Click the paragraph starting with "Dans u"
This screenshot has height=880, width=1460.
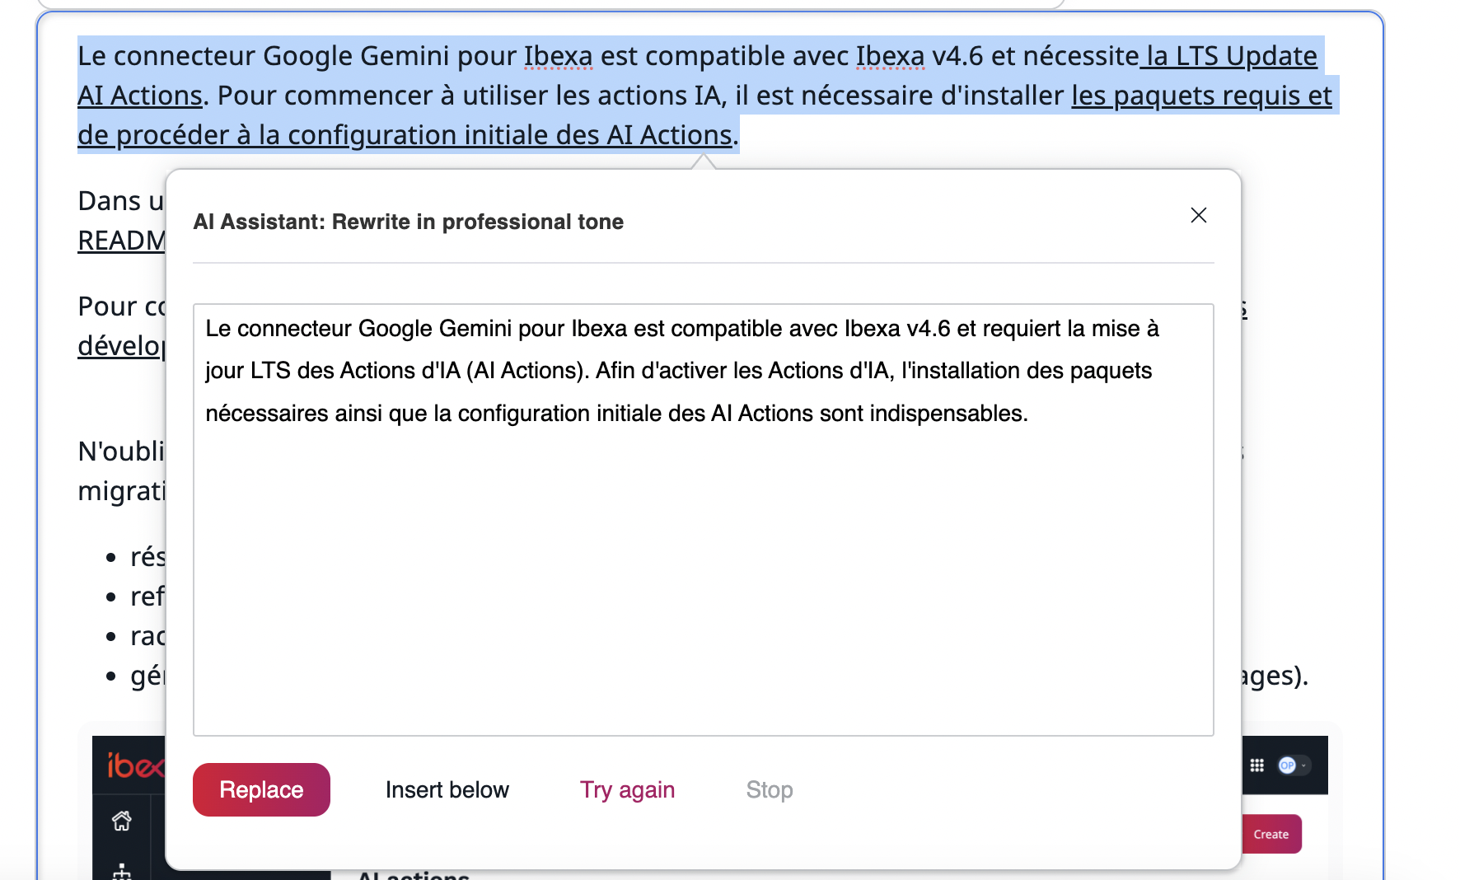[x=120, y=201]
